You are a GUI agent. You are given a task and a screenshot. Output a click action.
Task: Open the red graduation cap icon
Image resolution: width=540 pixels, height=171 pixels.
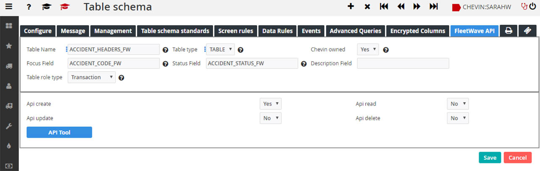point(64,7)
